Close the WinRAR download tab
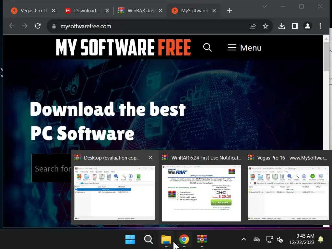This screenshot has width=332, height=249. click(160, 11)
